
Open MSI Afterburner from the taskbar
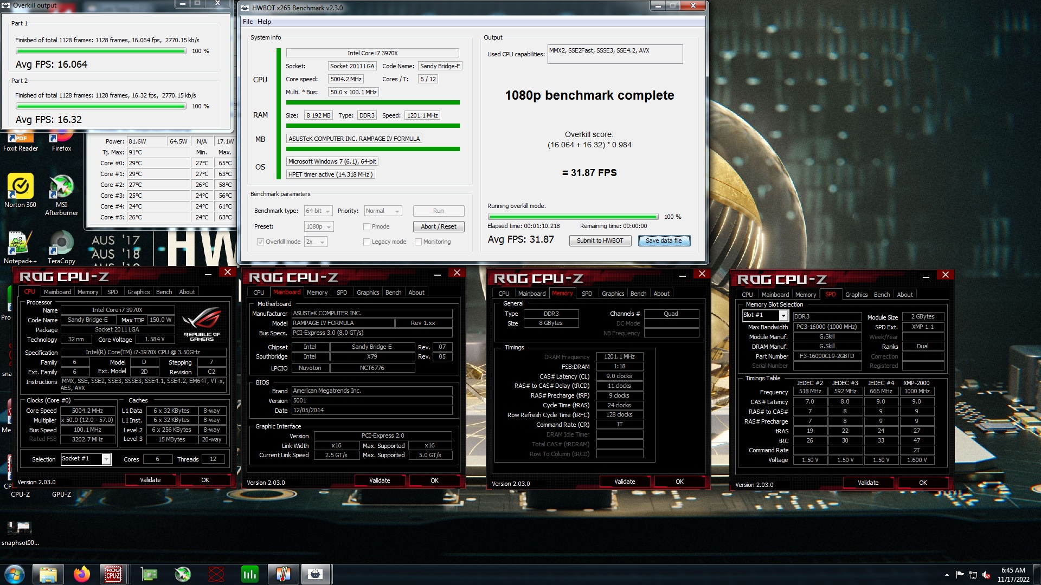pyautogui.click(x=183, y=574)
